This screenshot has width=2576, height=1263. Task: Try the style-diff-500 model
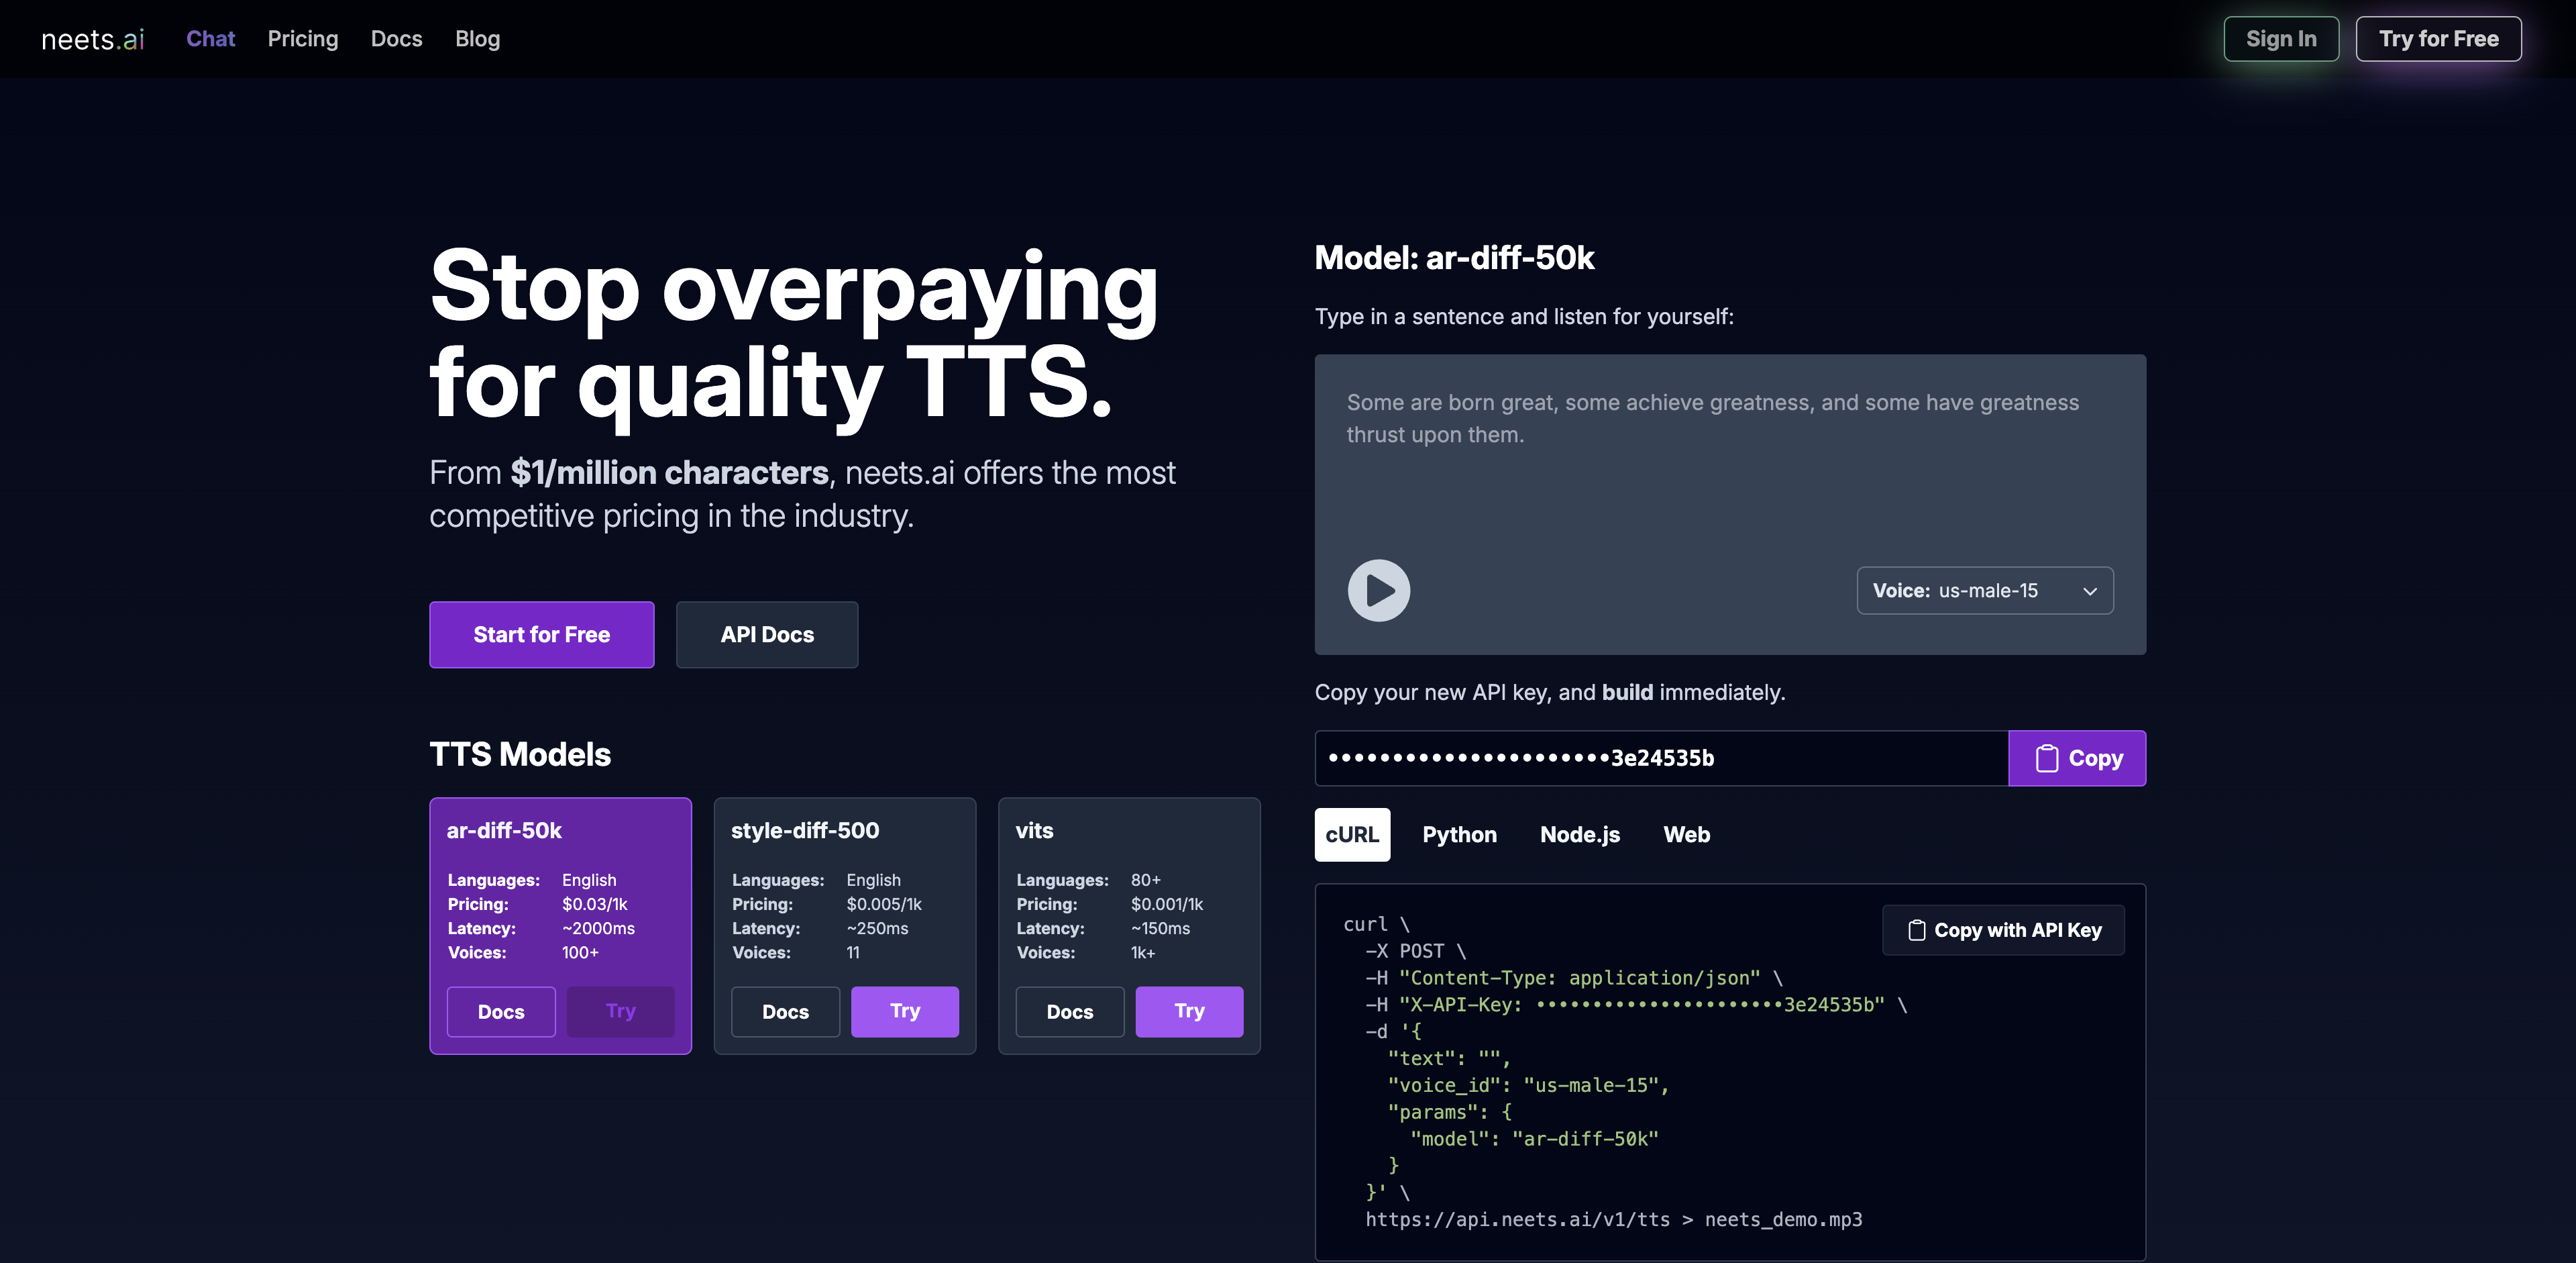(x=905, y=1012)
